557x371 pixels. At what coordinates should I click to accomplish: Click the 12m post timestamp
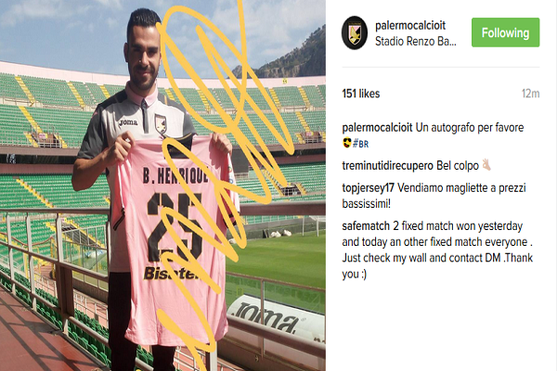pyautogui.click(x=530, y=94)
